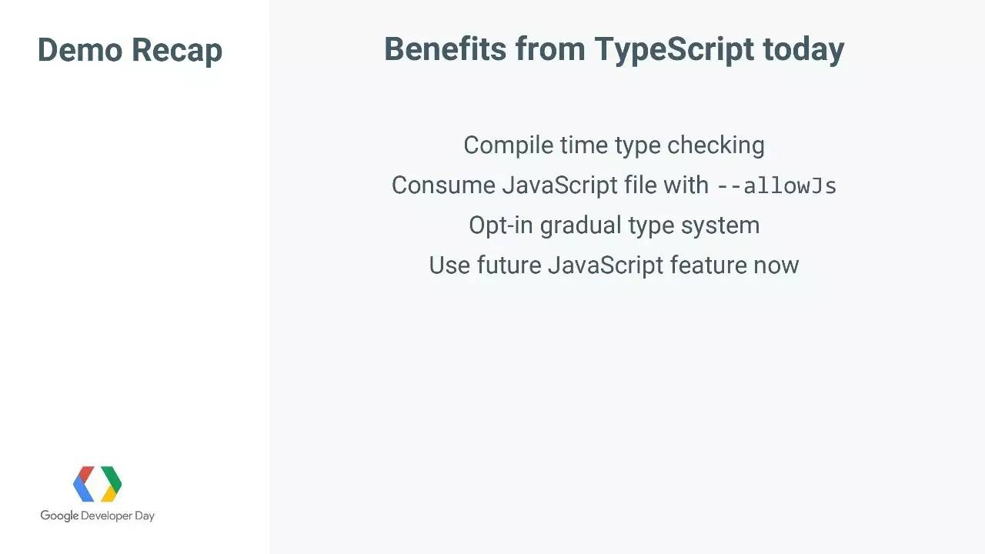Select the "Use future JavaScript feature now" line
The width and height of the screenshot is (985, 554).
[x=614, y=265]
